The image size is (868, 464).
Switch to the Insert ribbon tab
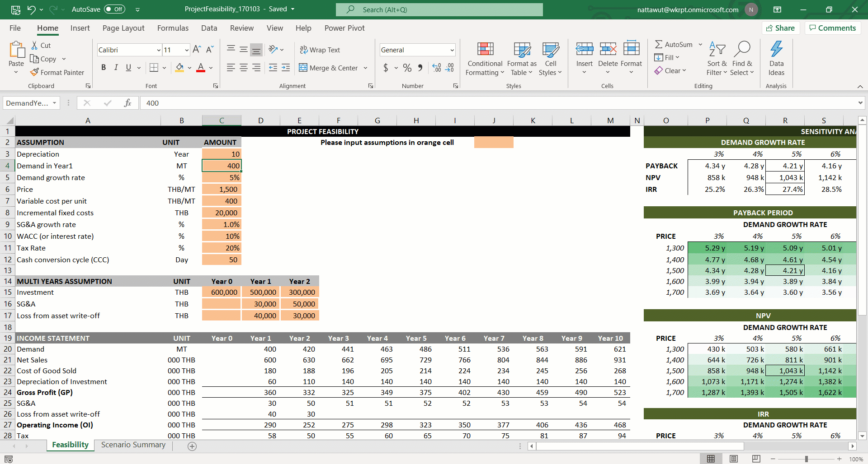click(80, 28)
